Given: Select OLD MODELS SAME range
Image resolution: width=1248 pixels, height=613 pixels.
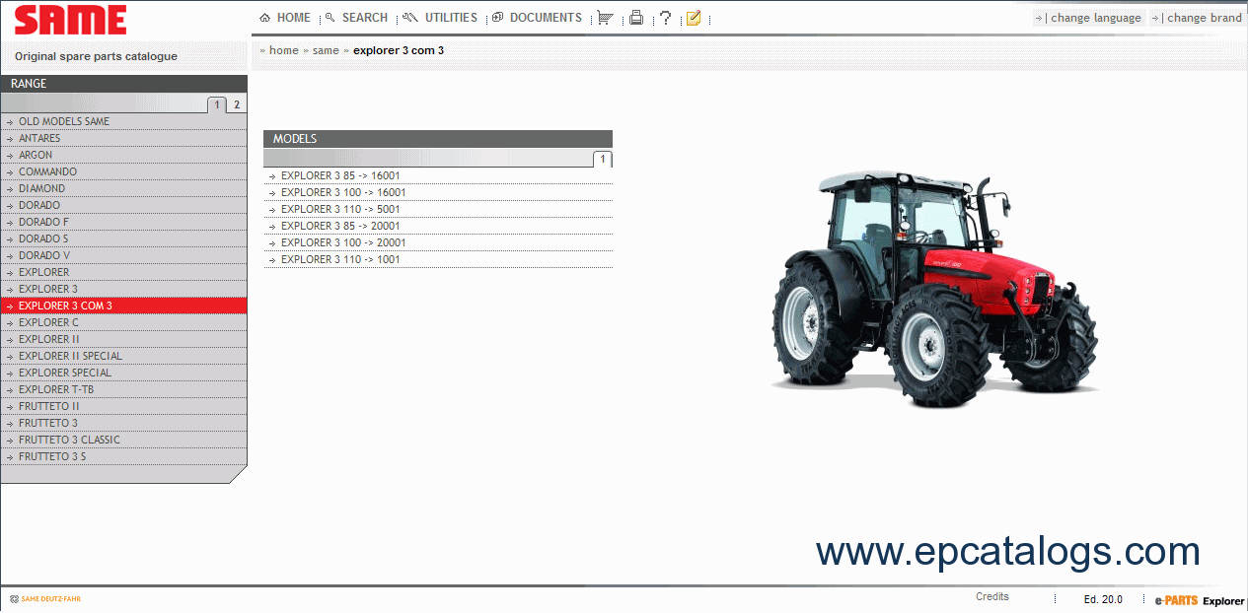Looking at the screenshot, I should pos(123,121).
